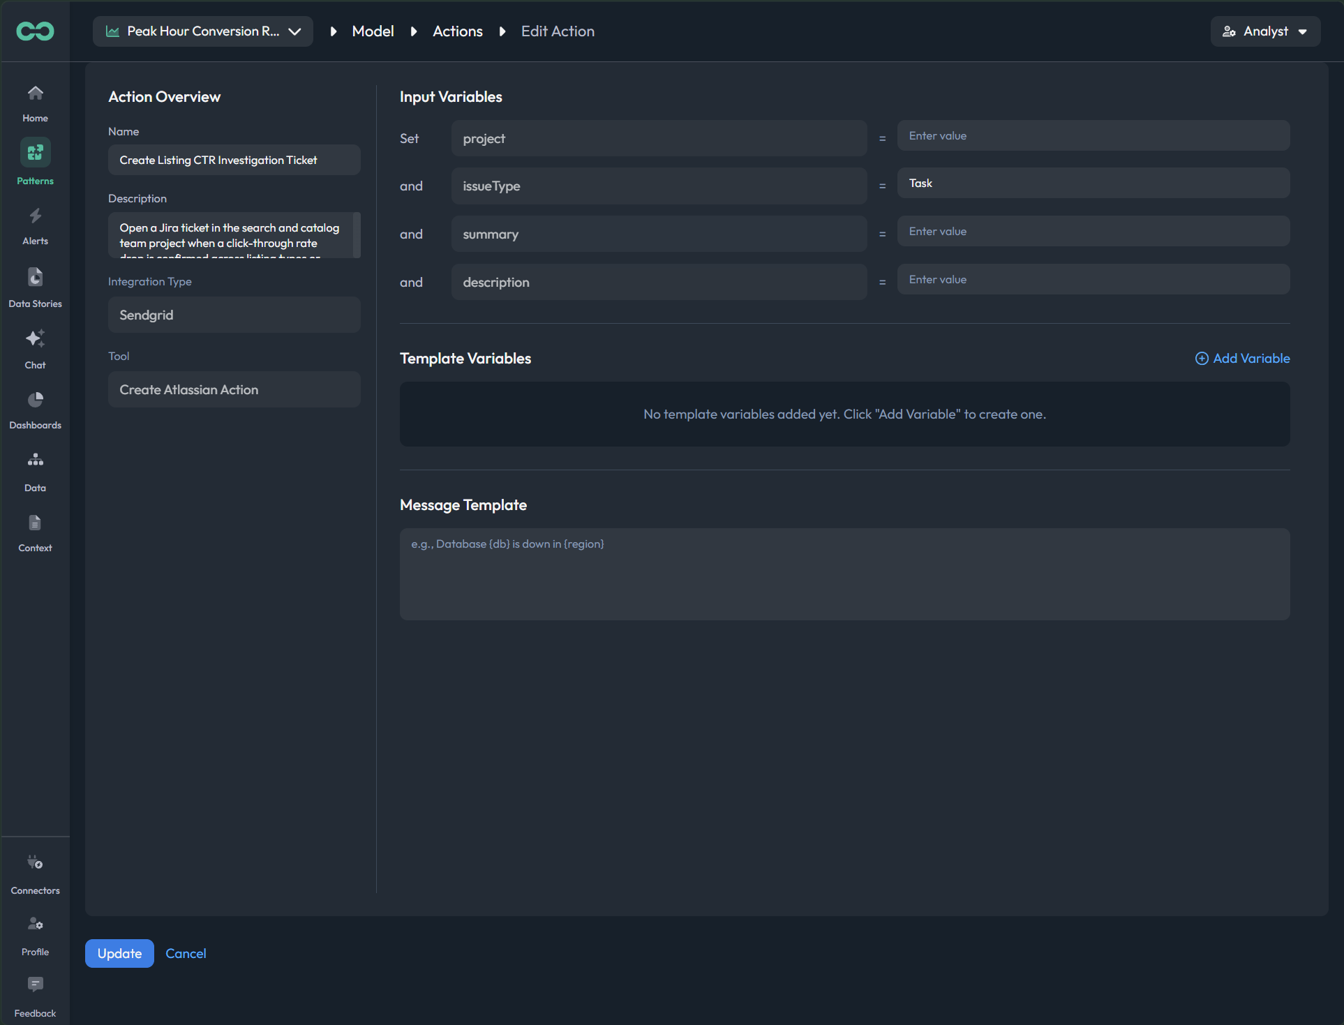1344x1025 pixels.
Task: Open the Patterns sidebar icon
Action: tap(35, 152)
